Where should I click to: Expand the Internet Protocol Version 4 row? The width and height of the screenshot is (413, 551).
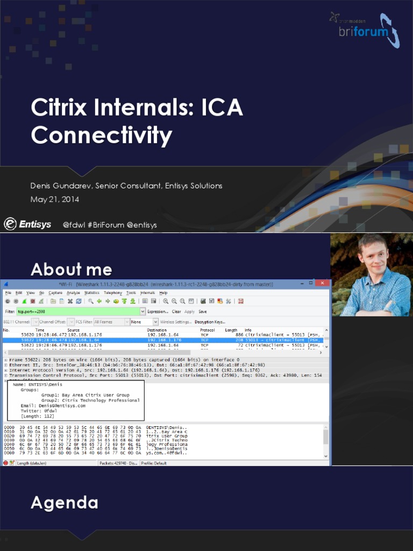point(5,370)
